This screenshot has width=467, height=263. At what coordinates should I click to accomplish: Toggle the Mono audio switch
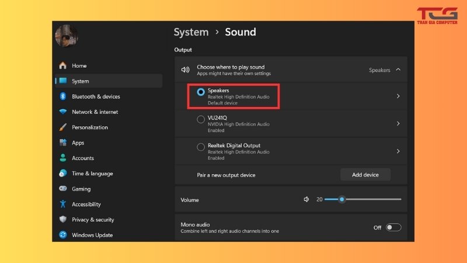pos(393,227)
